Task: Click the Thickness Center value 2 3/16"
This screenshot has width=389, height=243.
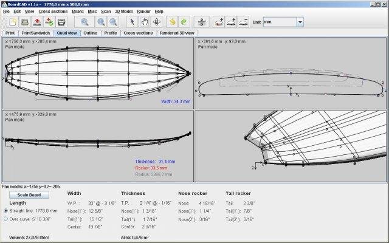Action: pyautogui.click(x=149, y=227)
